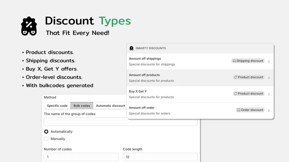Open Buy X Get Y via its chevron
Screen dimensions: 289x162
click(x=269, y=94)
